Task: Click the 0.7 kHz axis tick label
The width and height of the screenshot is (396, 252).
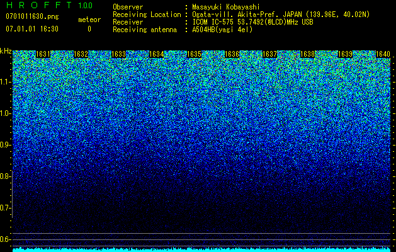Action: [x=5, y=208]
